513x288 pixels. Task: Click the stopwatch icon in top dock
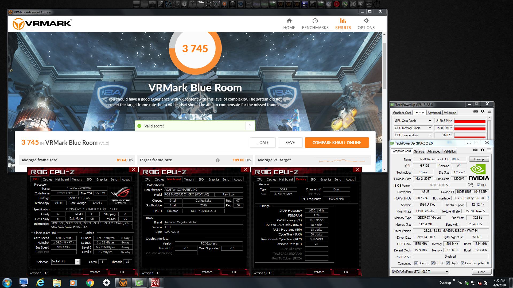tap(377, 4)
